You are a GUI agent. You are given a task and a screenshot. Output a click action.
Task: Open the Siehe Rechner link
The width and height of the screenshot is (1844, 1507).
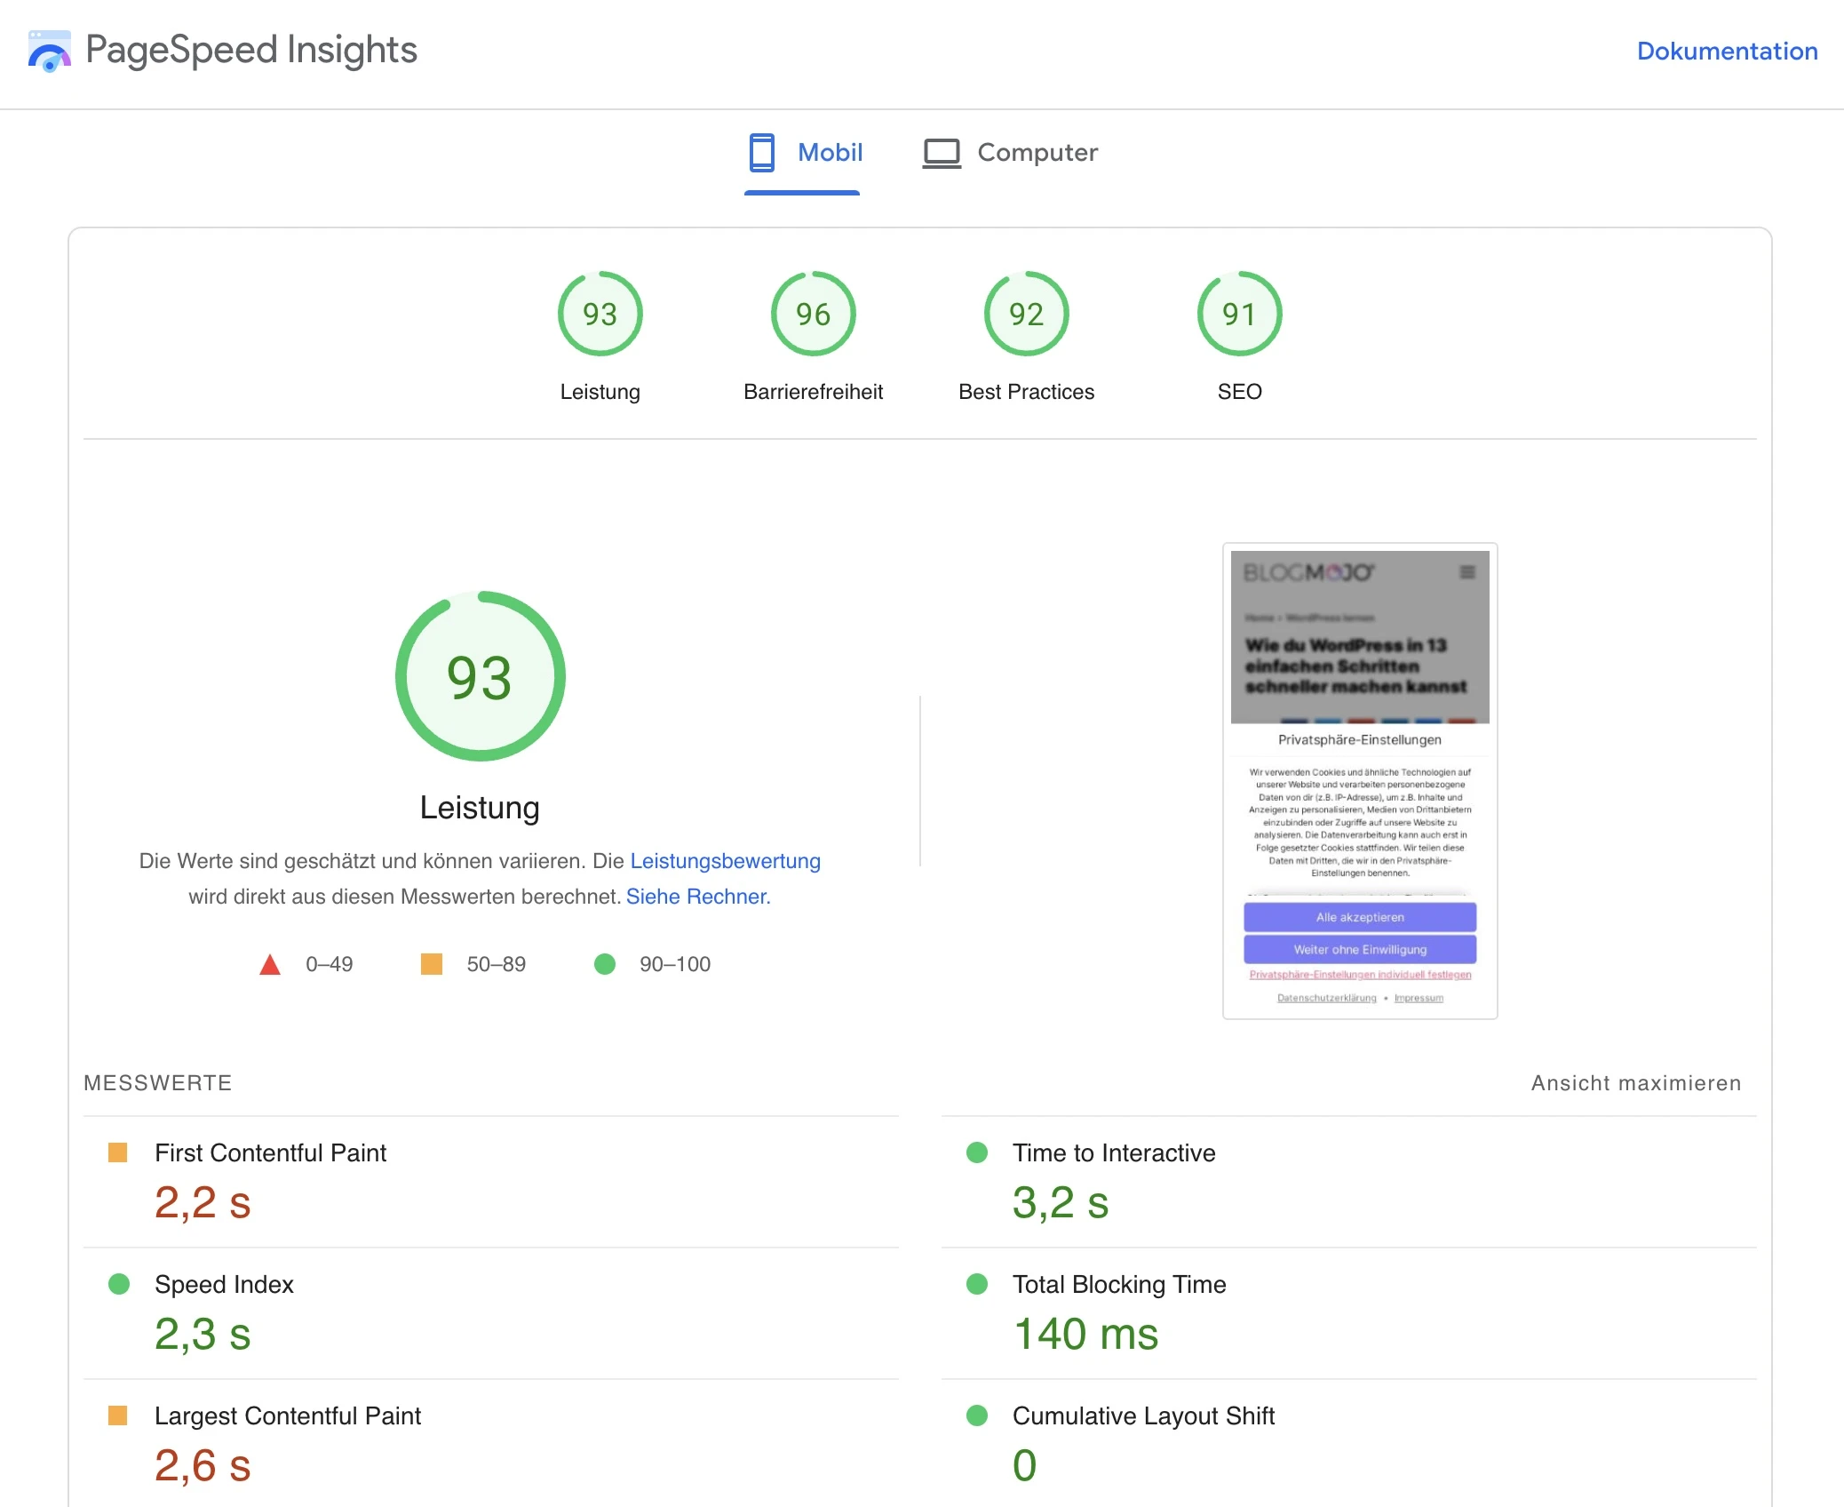point(696,897)
